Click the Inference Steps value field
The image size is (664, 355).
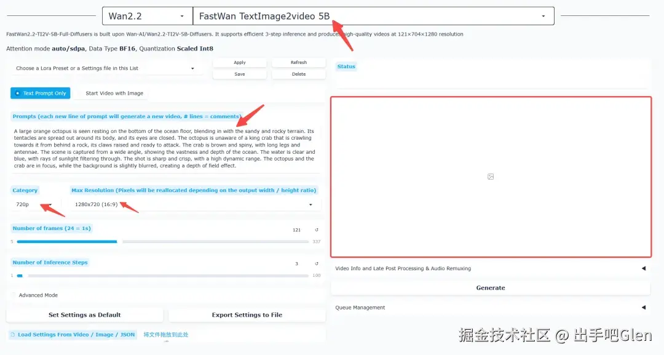point(296,264)
